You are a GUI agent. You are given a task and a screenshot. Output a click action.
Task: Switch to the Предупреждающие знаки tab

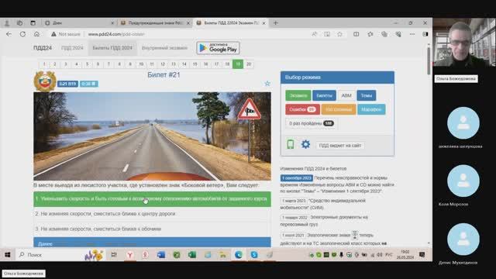(x=156, y=22)
